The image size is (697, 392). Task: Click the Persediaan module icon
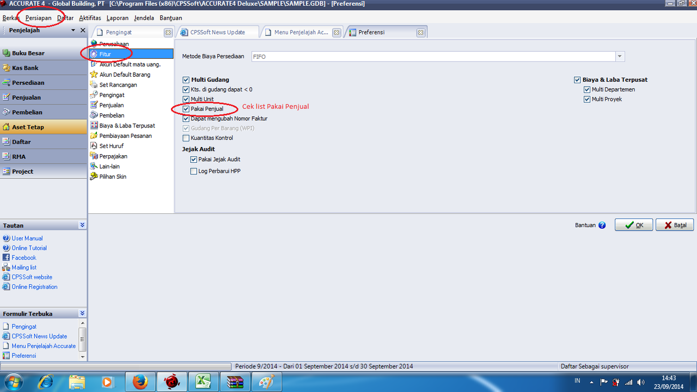pos(7,83)
